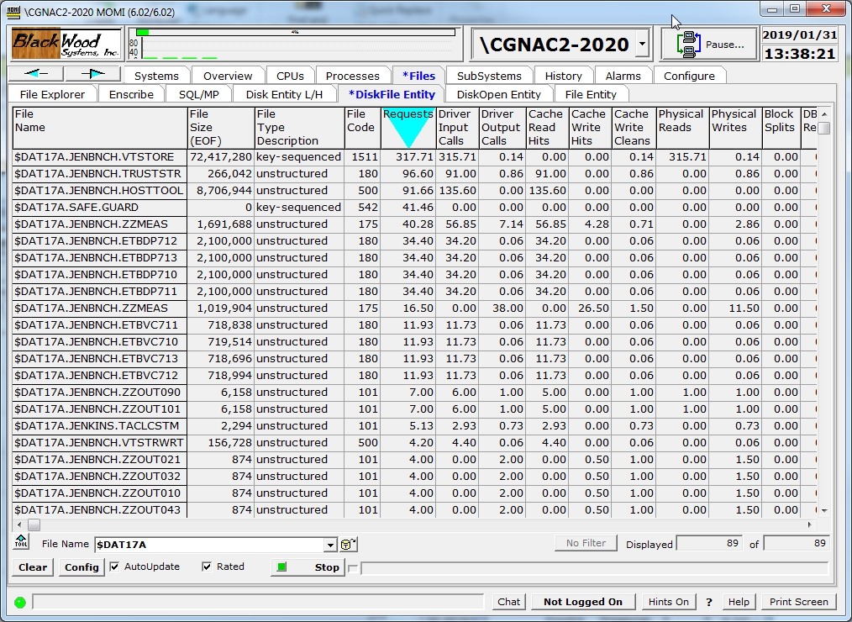The height and width of the screenshot is (622, 852).
Task: Click the Print Screen button
Action: pyautogui.click(x=798, y=602)
